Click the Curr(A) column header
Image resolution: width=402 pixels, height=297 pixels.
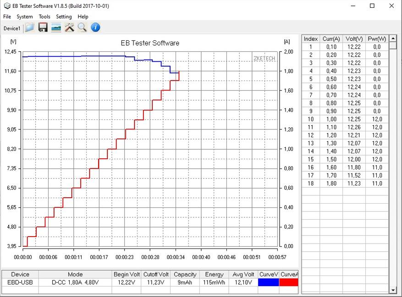tap(331, 38)
